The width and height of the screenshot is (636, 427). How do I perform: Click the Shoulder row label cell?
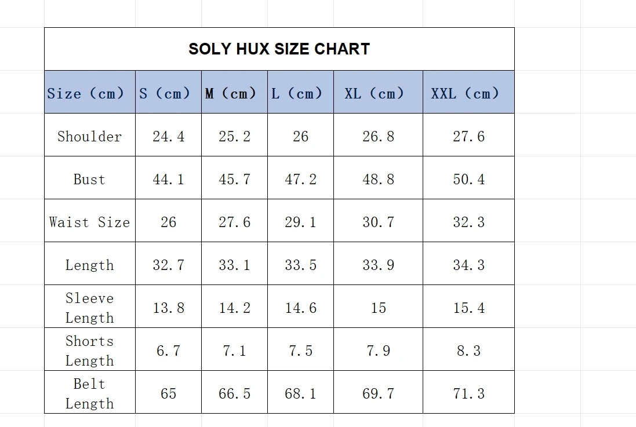click(89, 136)
